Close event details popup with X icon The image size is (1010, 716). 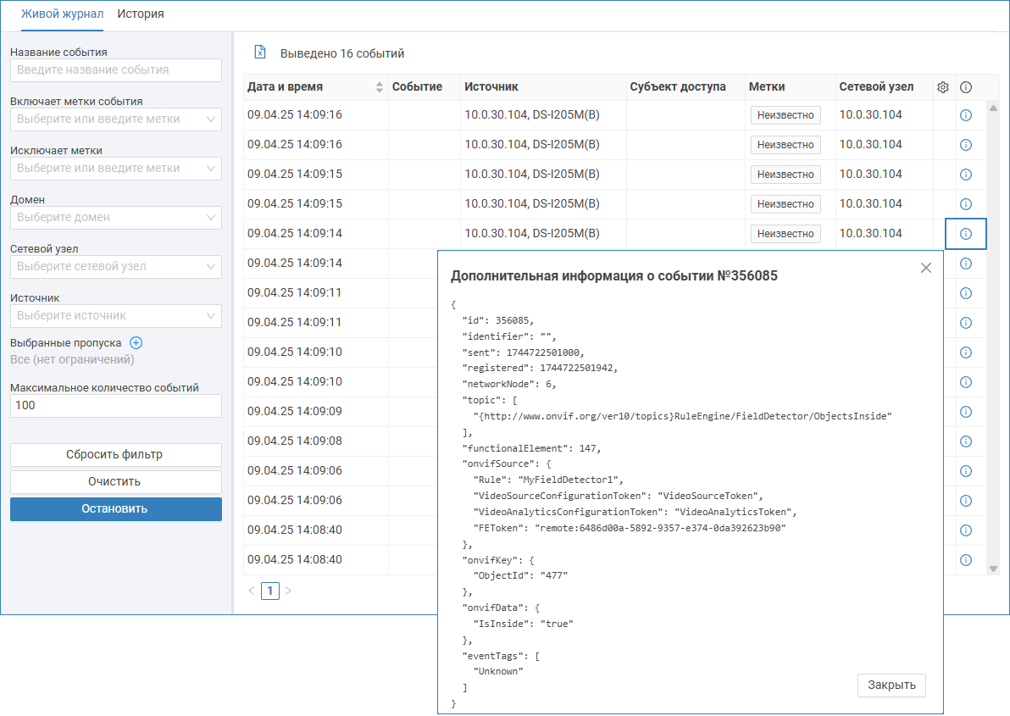click(925, 268)
